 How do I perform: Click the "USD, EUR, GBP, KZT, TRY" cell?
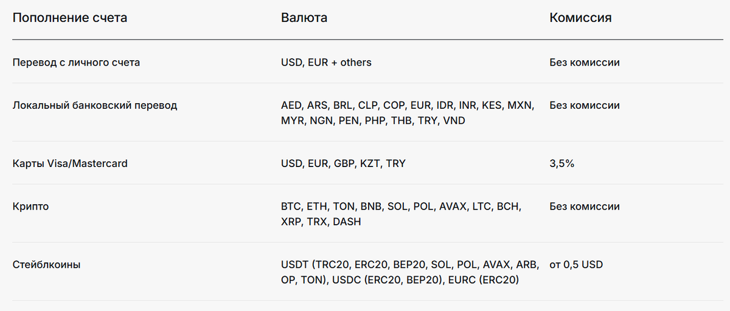pyautogui.click(x=343, y=163)
